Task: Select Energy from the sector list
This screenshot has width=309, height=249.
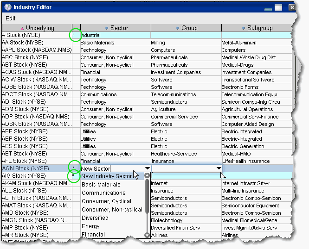Action: tap(90, 226)
